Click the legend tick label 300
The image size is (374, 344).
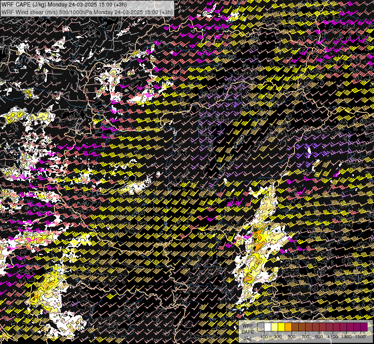[278, 337]
